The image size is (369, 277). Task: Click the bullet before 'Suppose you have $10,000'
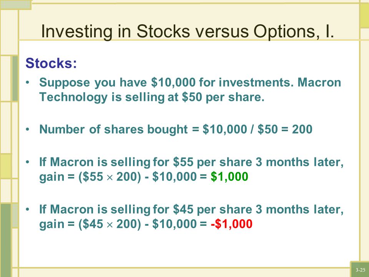(28, 82)
